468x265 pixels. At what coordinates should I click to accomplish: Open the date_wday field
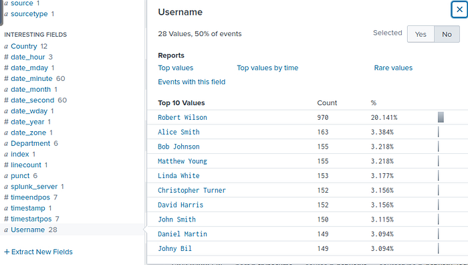(29, 111)
